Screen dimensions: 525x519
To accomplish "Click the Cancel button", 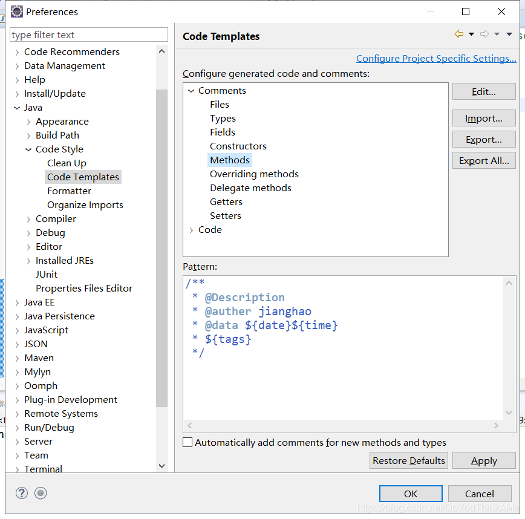I will point(480,494).
